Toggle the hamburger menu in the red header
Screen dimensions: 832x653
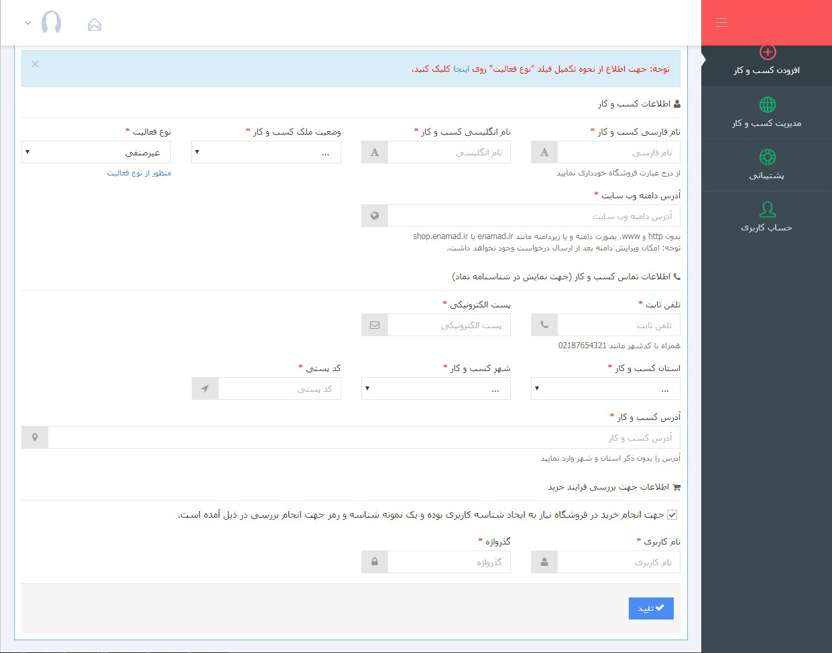coord(721,23)
